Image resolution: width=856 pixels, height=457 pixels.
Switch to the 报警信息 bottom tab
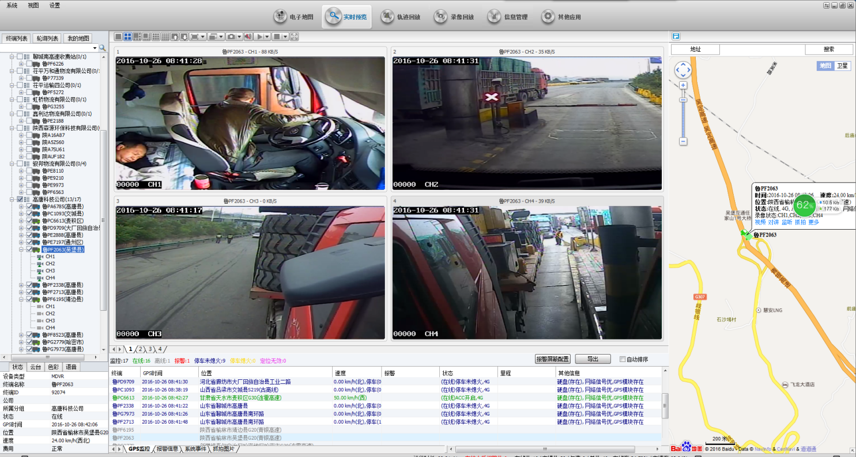(168, 449)
